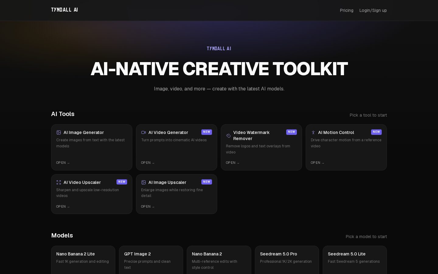Click the AI Image Generator picture icon
Screen dimensions: 438x274
[x=59, y=132]
